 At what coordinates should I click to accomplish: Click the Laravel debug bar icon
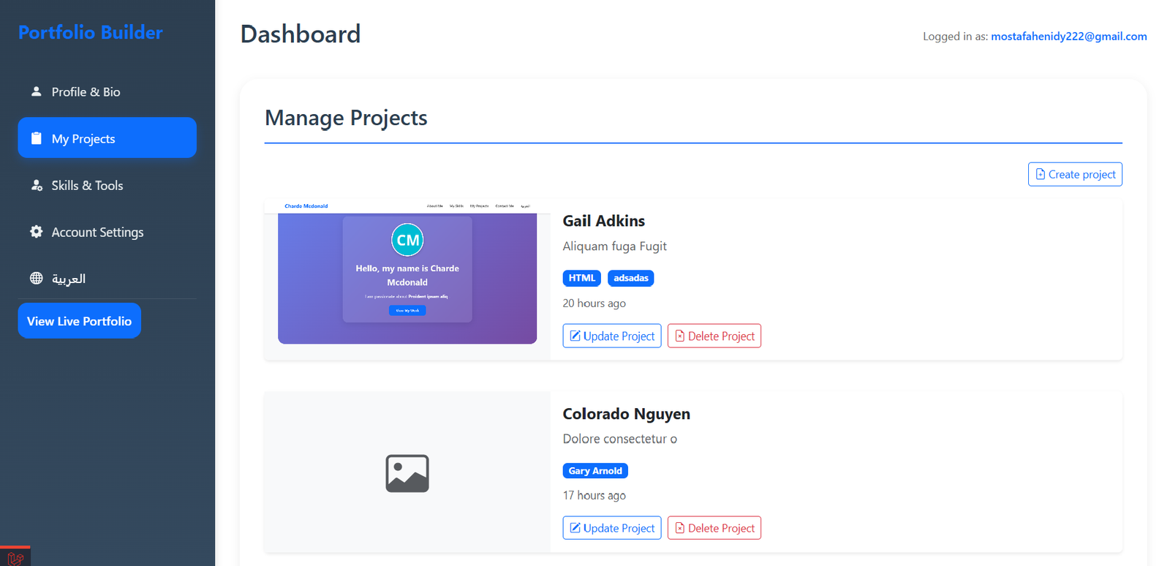click(x=15, y=558)
